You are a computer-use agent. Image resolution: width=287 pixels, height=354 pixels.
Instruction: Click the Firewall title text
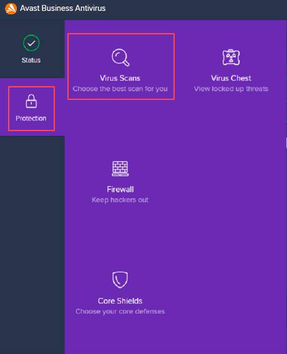(x=120, y=189)
